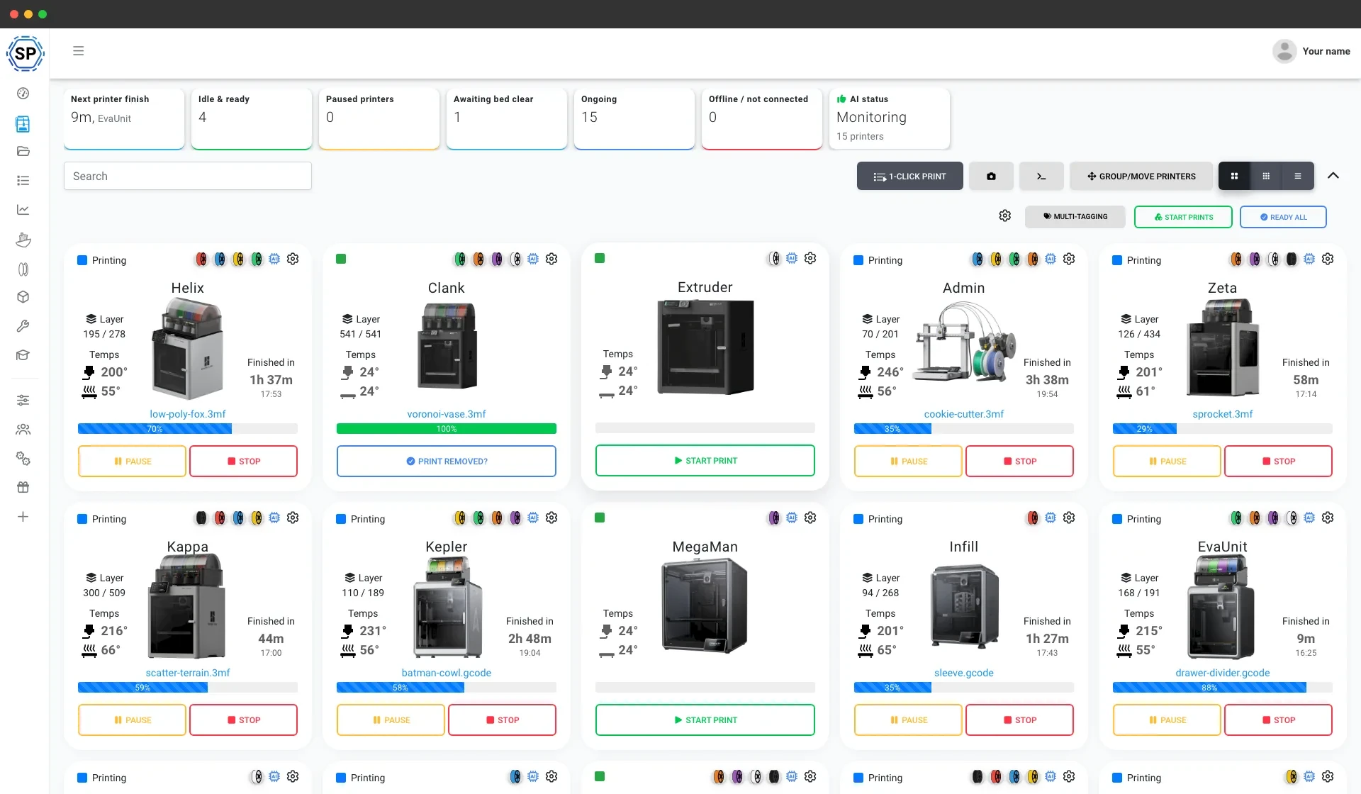Stop the Zeta printer job
Viewport: 1361px width, 794px height.
1278,461
